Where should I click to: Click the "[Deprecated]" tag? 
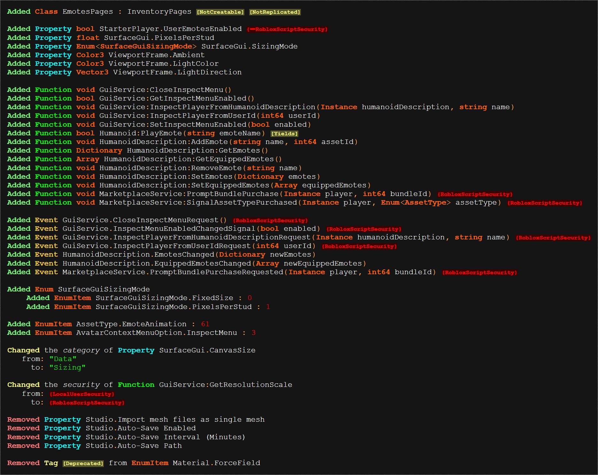pyautogui.click(x=83, y=463)
